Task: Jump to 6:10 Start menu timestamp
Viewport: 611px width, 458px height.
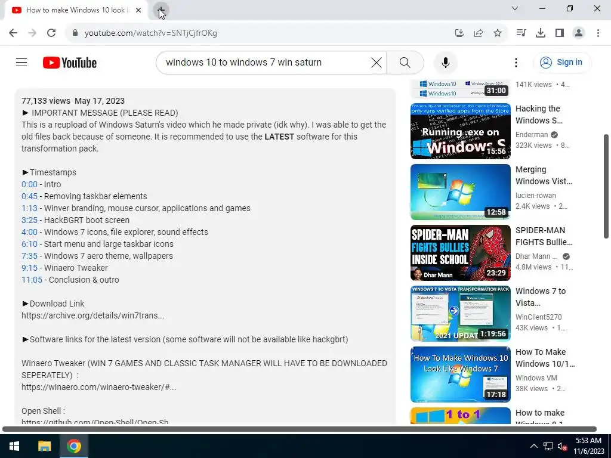Action: pos(30,244)
